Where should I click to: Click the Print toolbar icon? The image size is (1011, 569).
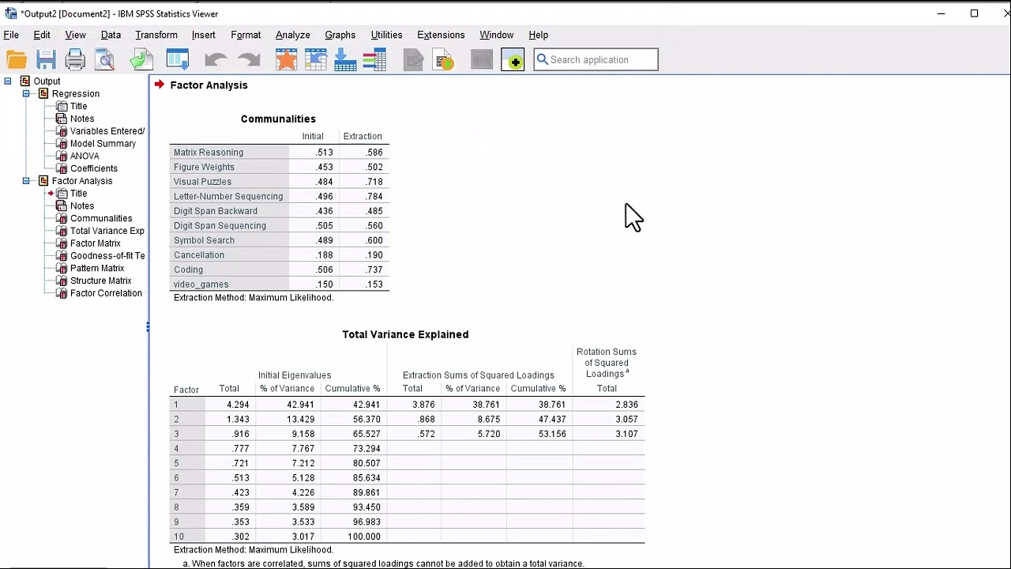(75, 60)
